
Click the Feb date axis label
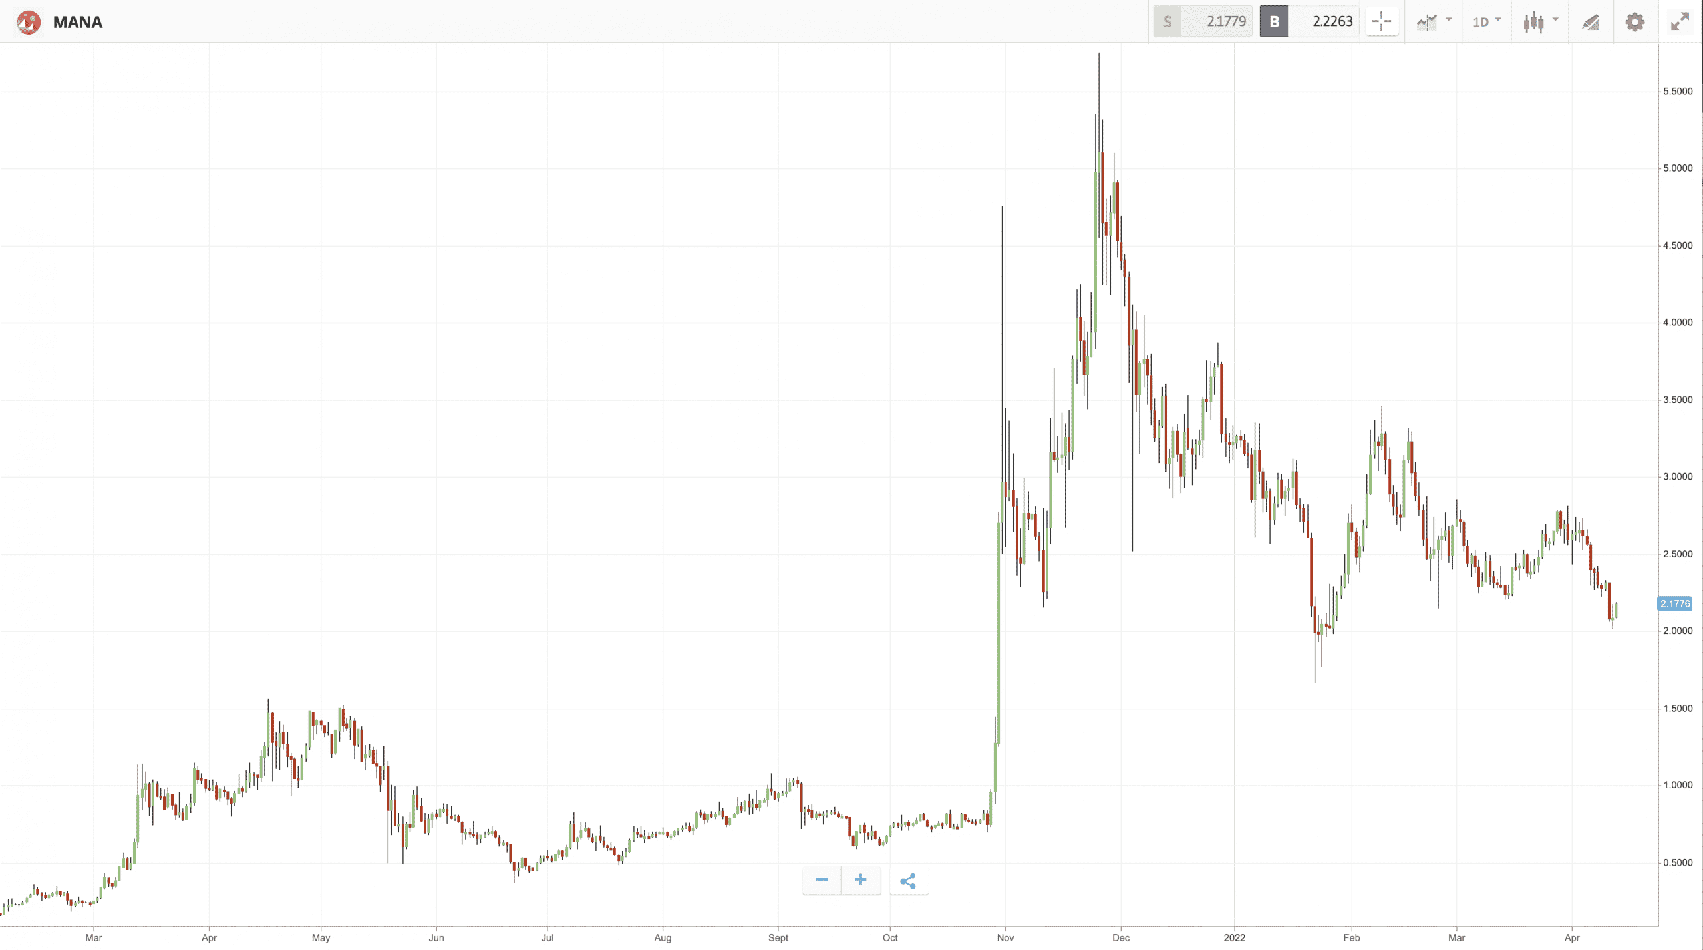pos(1351,938)
